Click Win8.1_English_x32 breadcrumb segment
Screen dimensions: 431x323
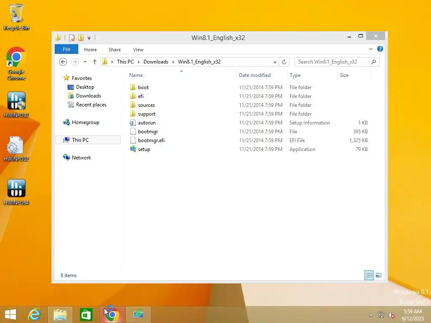(x=199, y=62)
